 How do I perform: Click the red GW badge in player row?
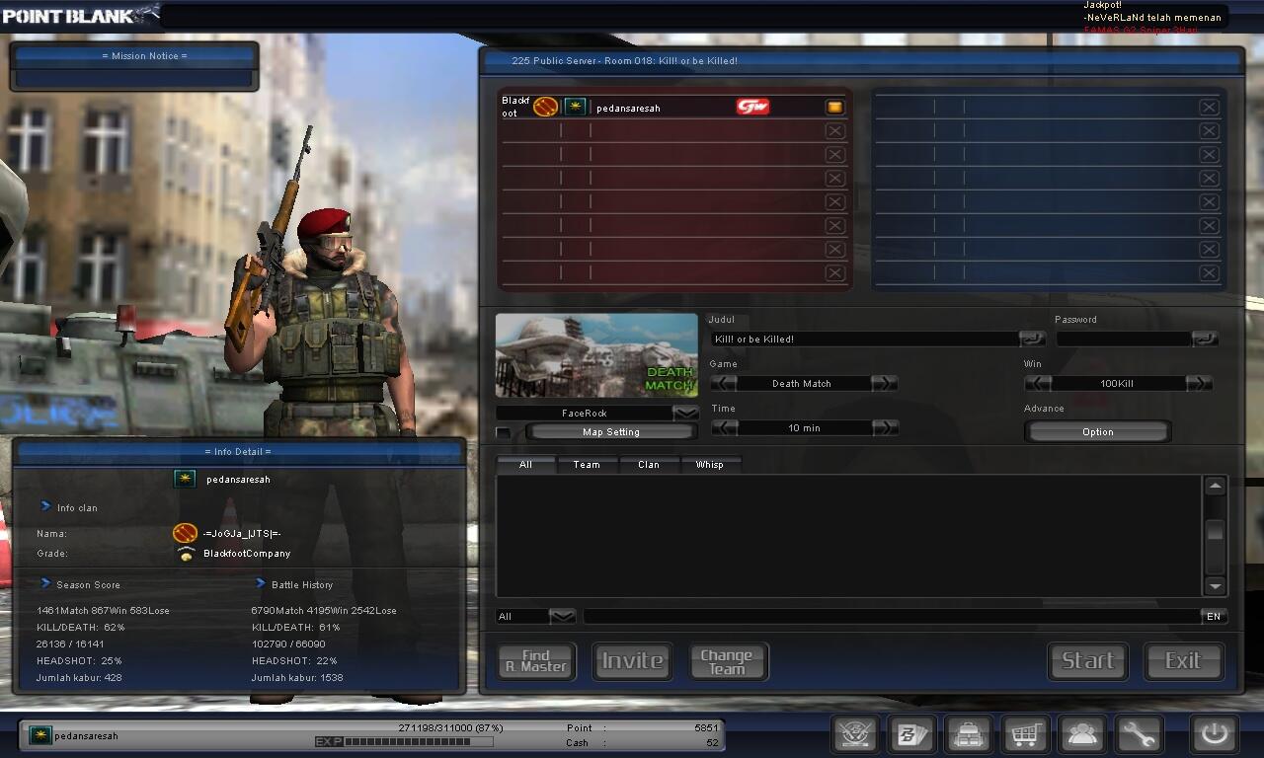point(752,107)
